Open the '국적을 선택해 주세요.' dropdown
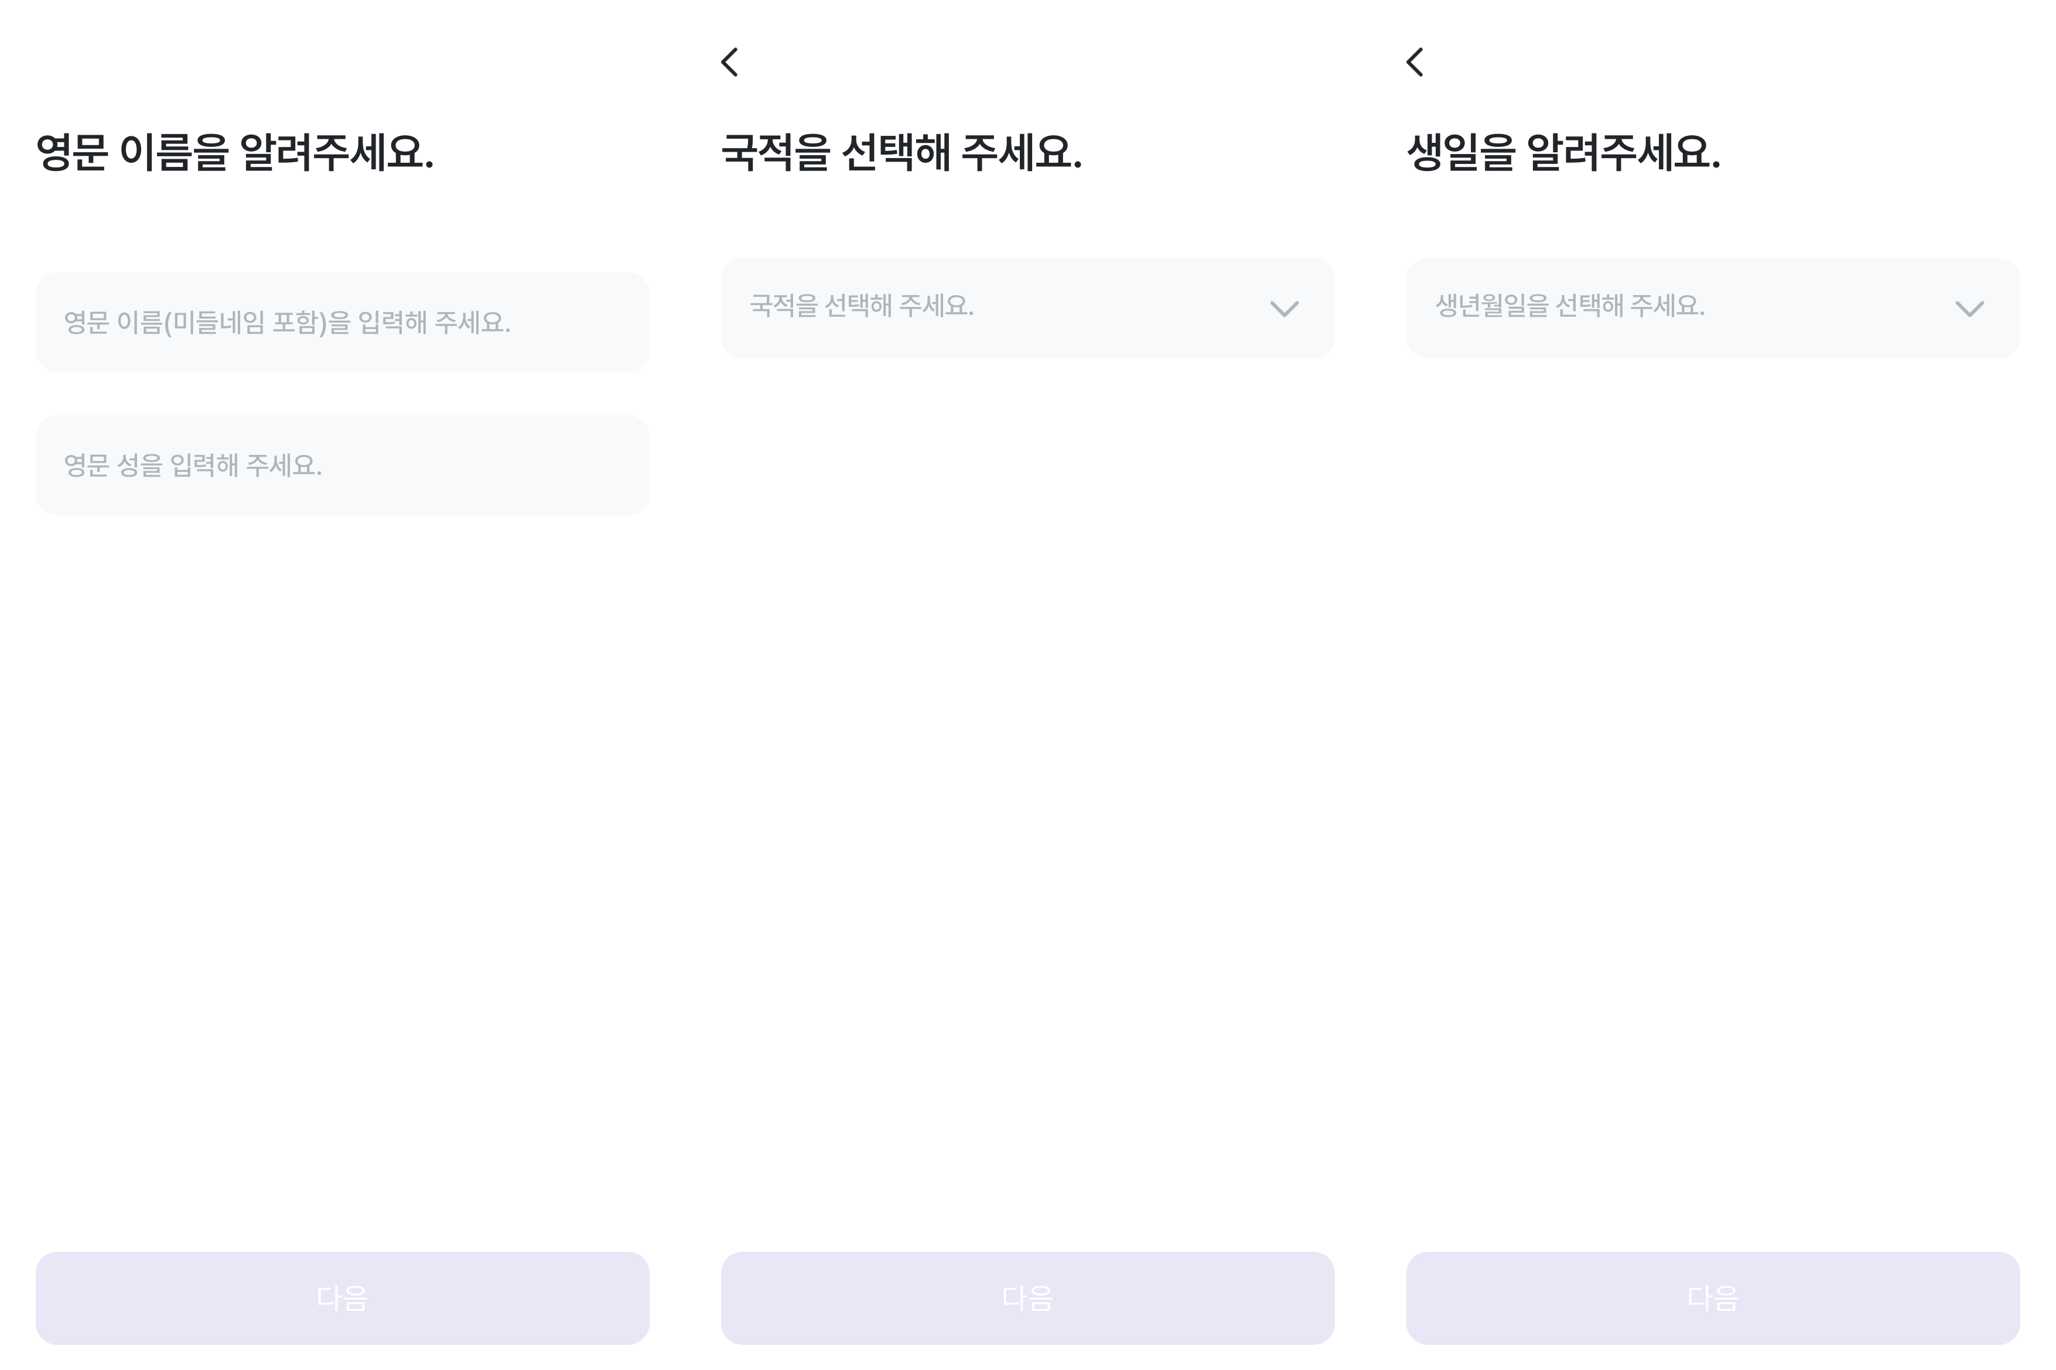 coord(1027,307)
